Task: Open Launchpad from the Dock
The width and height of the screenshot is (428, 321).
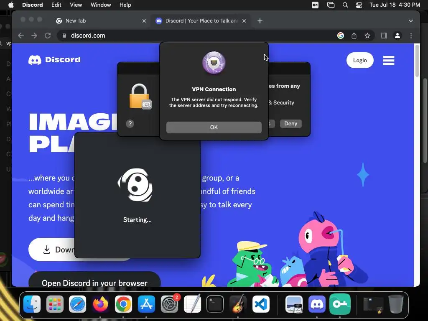Action: pyautogui.click(x=55, y=304)
